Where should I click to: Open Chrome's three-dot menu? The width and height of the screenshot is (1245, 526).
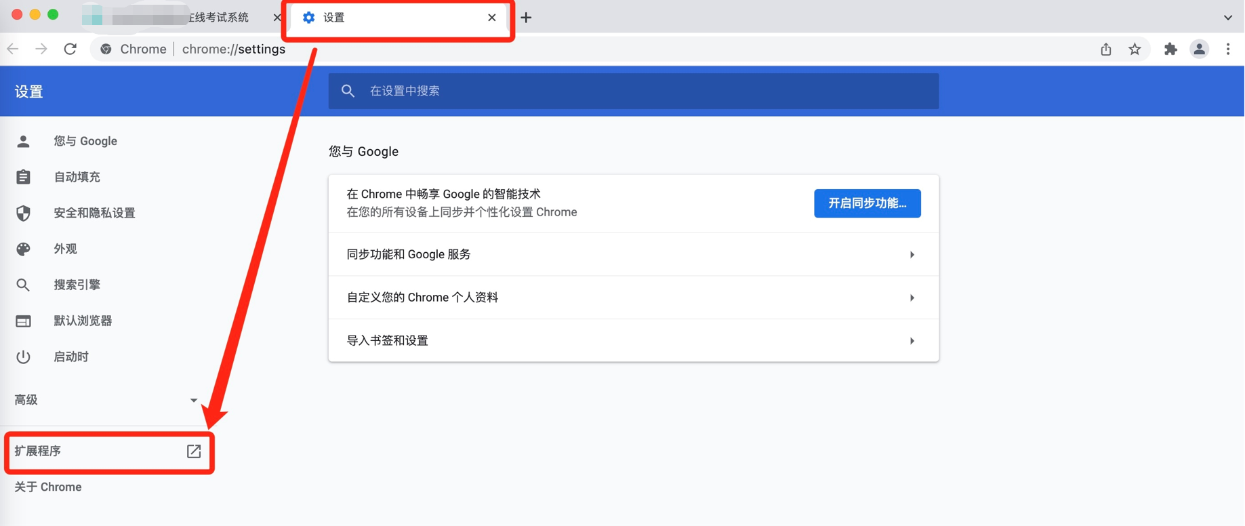tap(1228, 49)
